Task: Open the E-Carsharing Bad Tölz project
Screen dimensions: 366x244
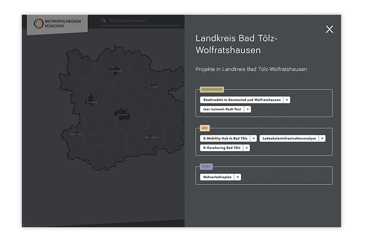Action: coord(222,148)
